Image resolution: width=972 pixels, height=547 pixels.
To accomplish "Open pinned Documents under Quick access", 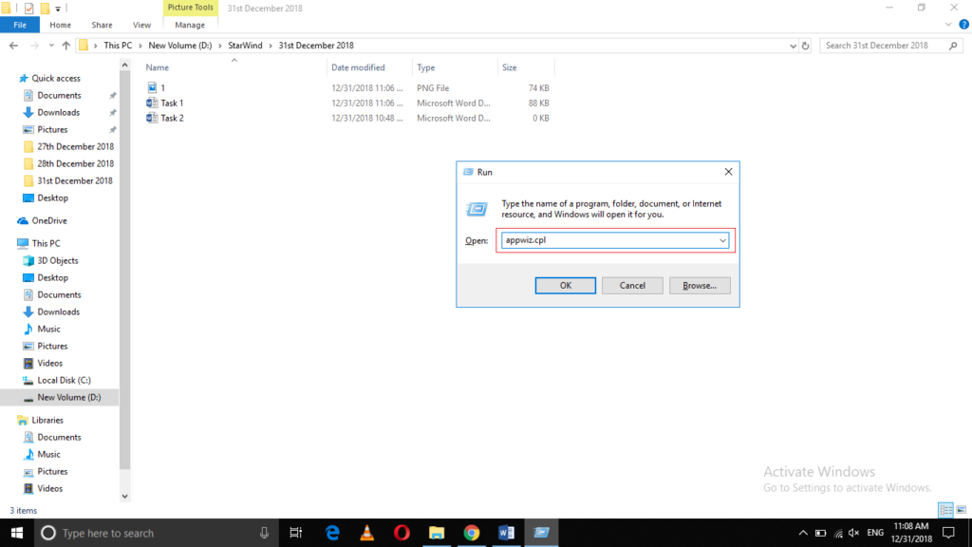I will tap(59, 96).
